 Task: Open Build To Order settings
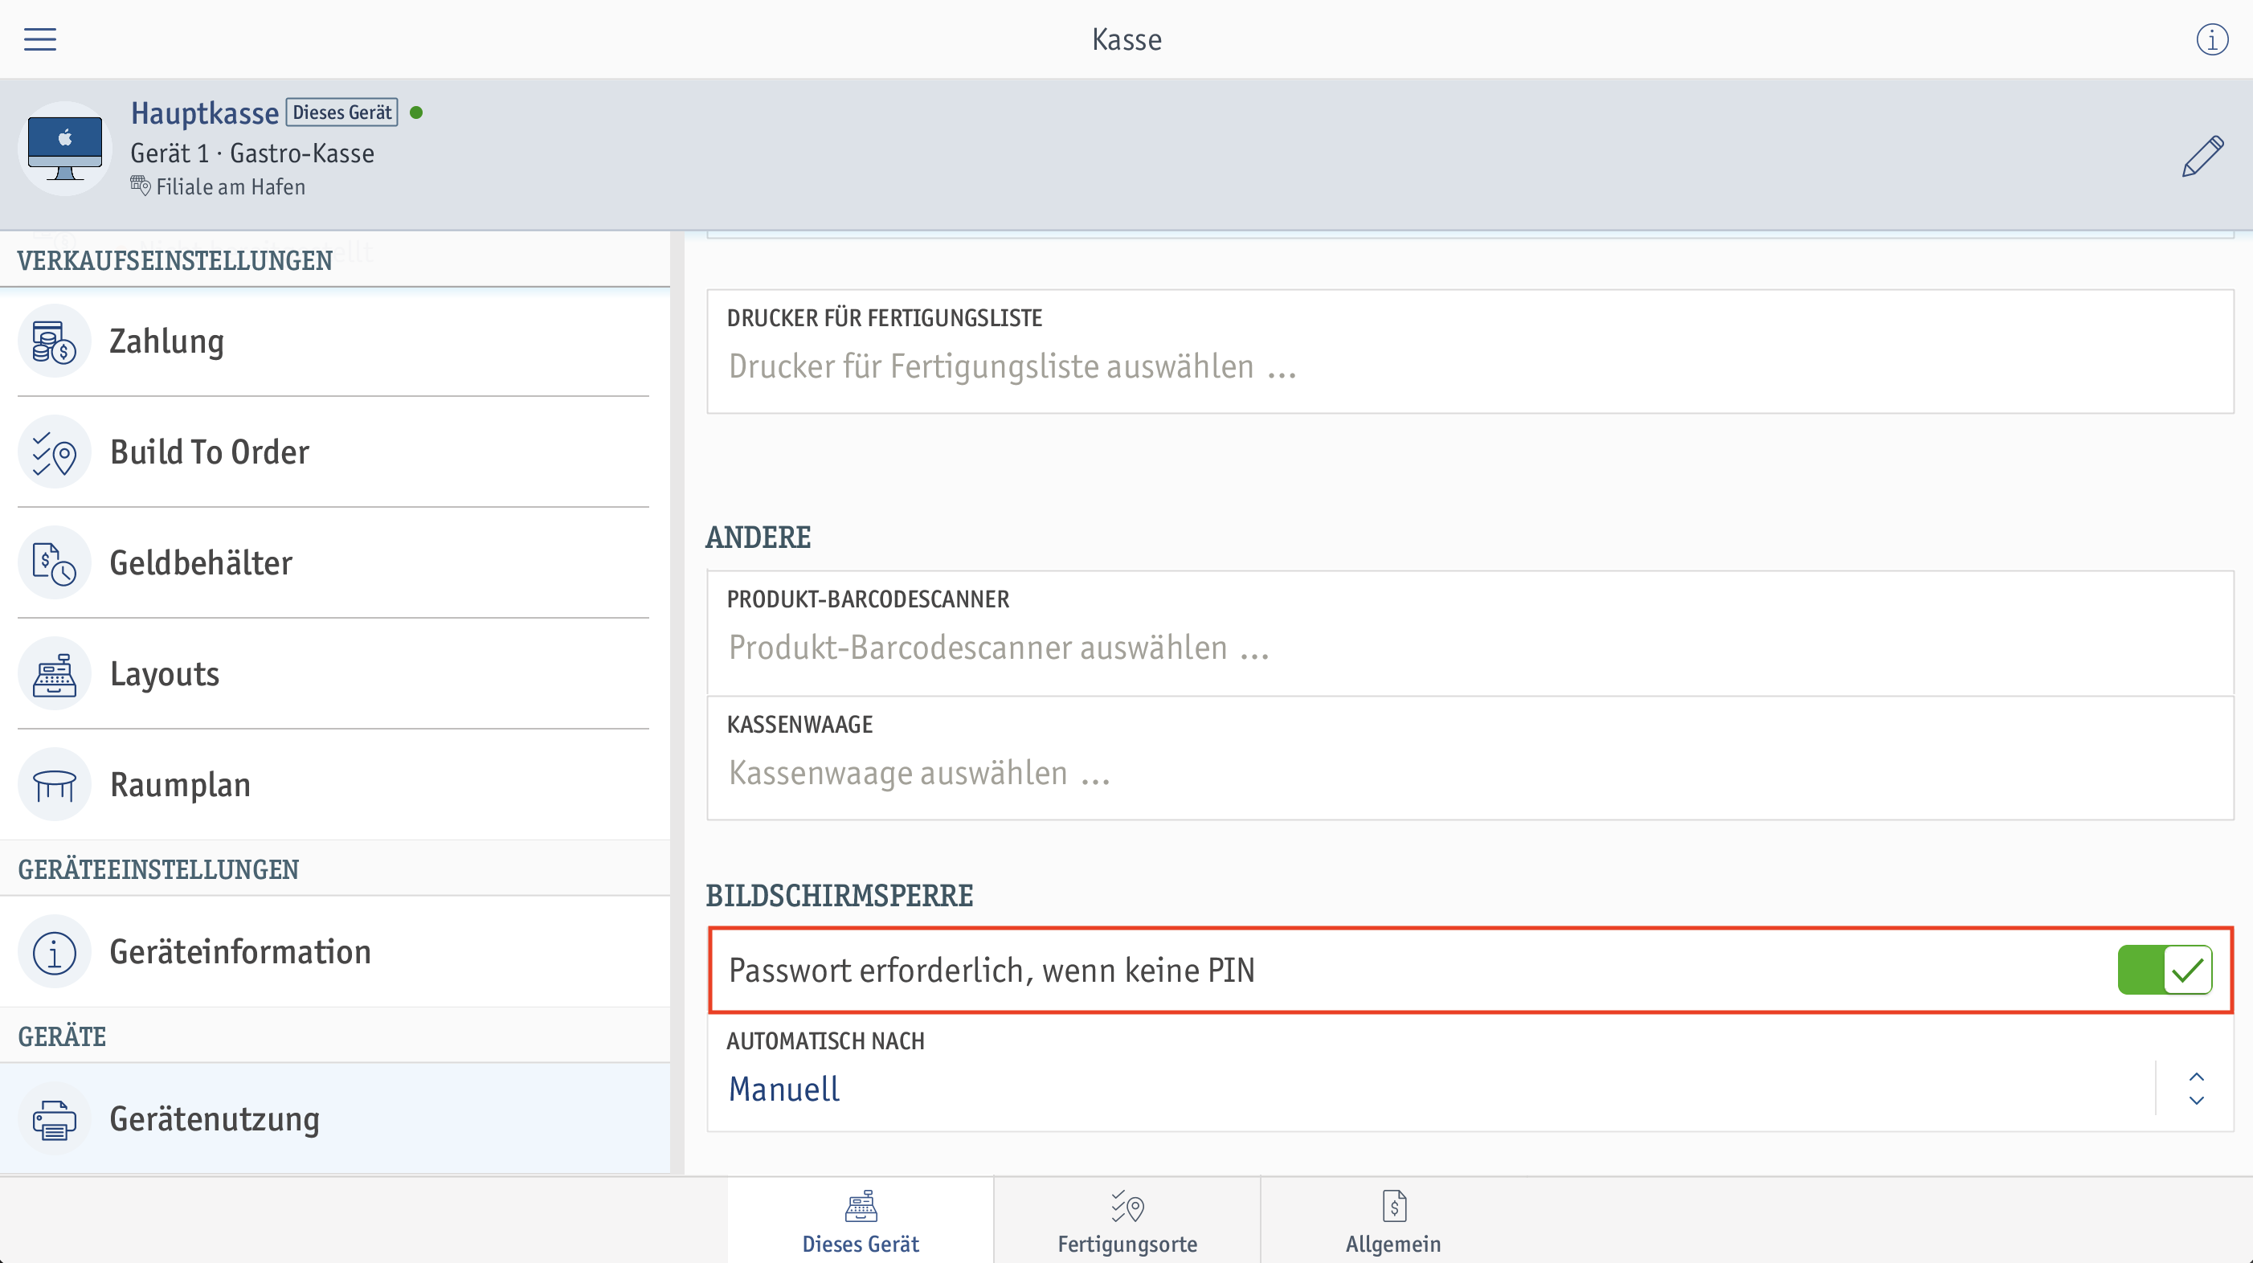pyautogui.click(x=334, y=452)
